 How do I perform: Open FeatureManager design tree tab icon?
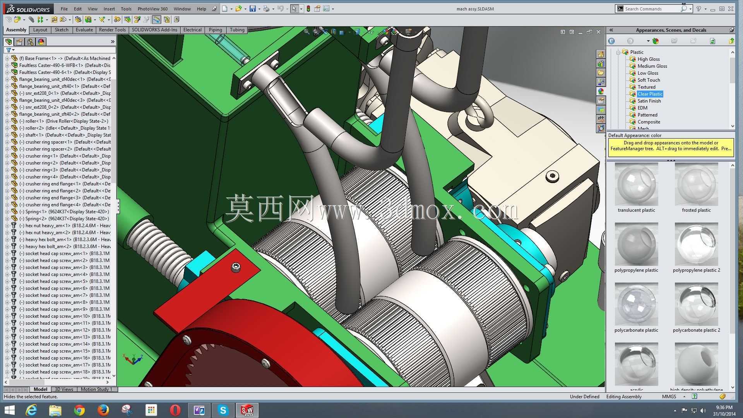(x=9, y=41)
